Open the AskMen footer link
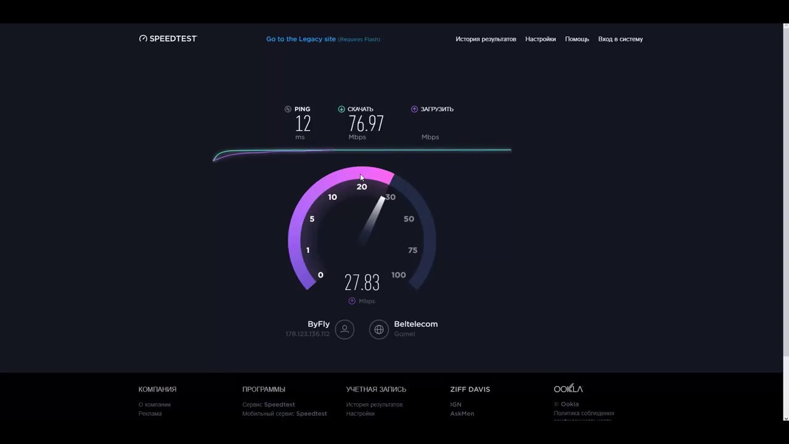This screenshot has width=789, height=444. point(462,414)
